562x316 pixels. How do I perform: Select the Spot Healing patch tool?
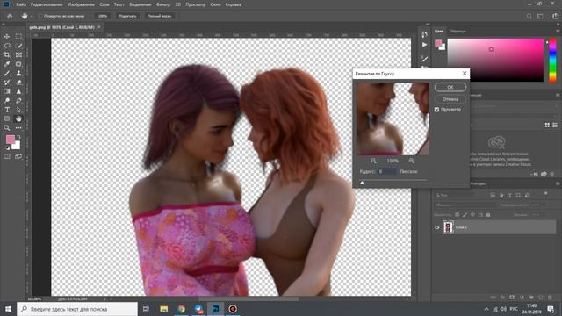[18, 64]
